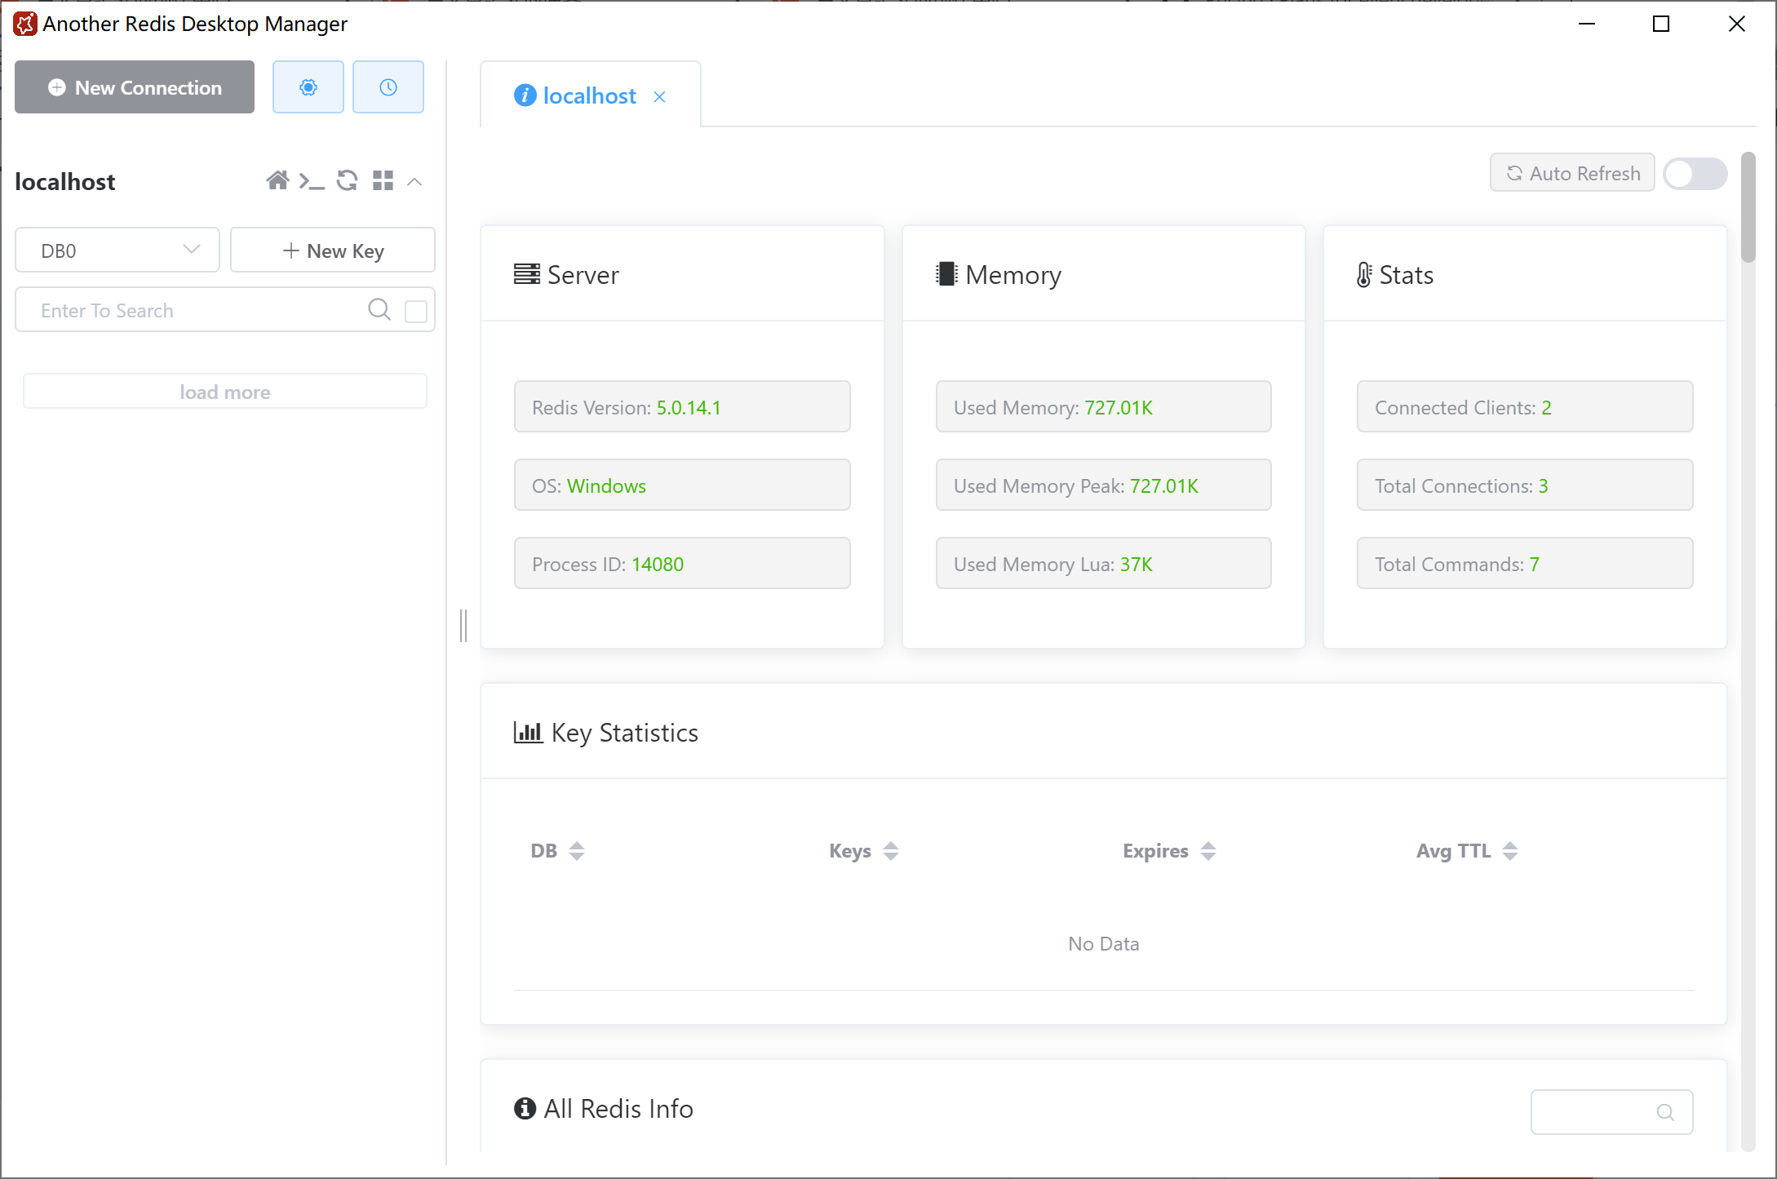Open the command log clock icon
The height and width of the screenshot is (1179, 1777).
(x=388, y=87)
